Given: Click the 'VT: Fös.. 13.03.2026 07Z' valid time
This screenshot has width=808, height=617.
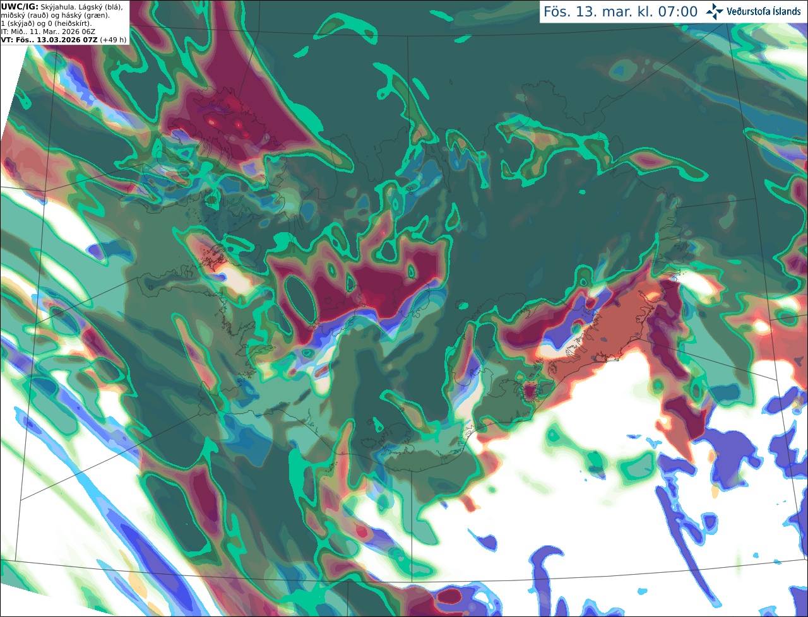Looking at the screenshot, I should pos(49,40).
